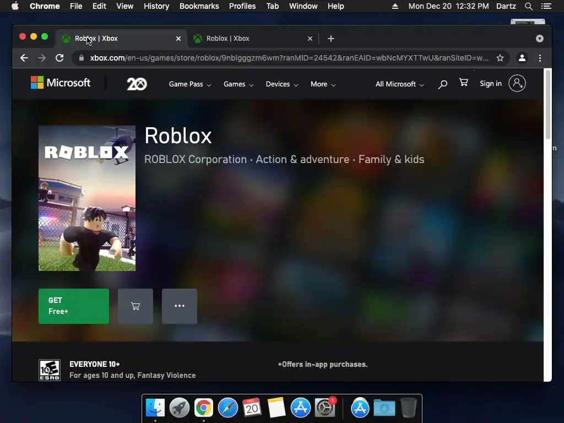Open Notification Center list icon

pos(546,6)
